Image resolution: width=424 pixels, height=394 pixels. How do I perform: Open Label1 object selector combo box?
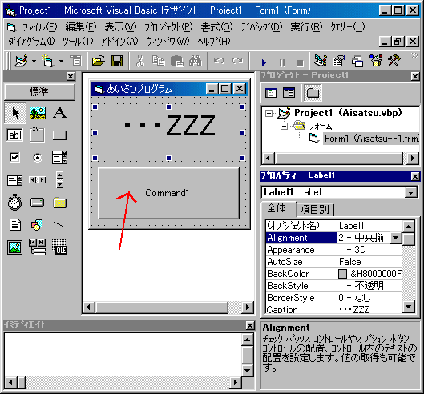pyautogui.click(x=339, y=192)
